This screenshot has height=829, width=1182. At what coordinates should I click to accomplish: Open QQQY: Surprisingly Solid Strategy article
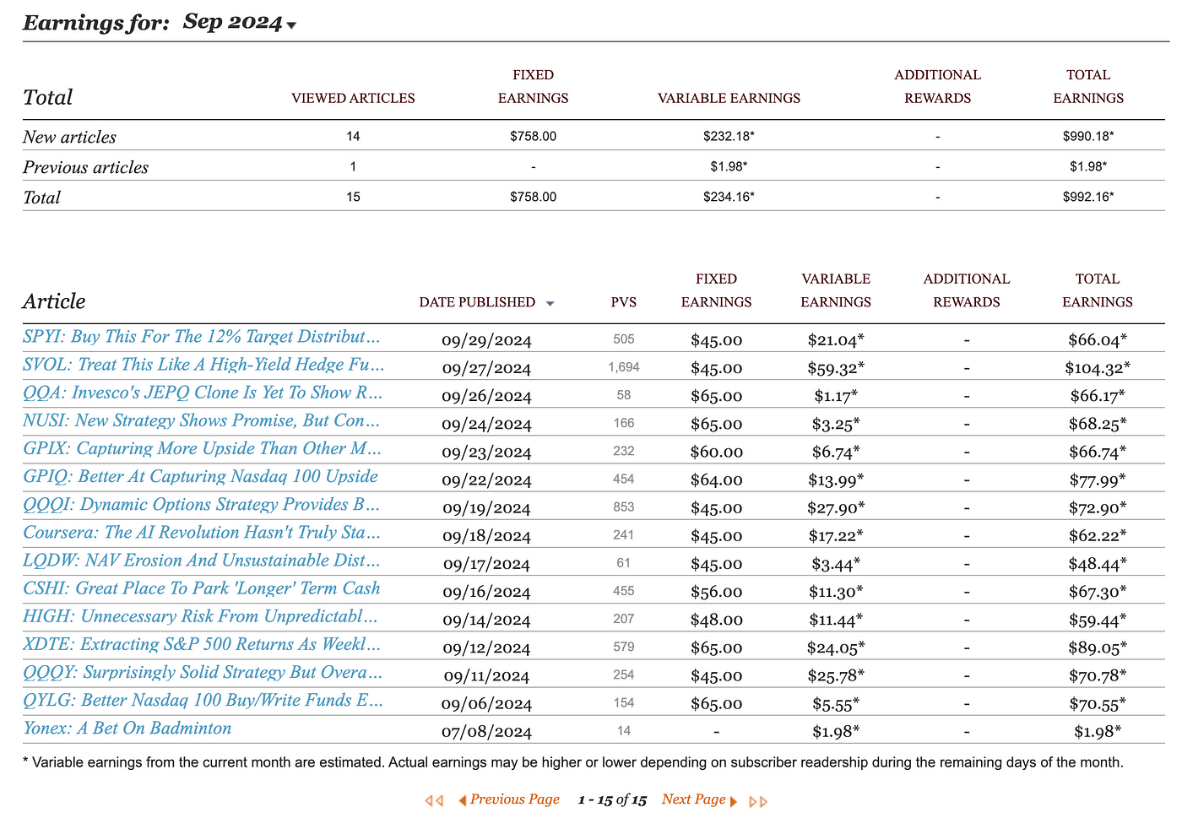pos(203,672)
